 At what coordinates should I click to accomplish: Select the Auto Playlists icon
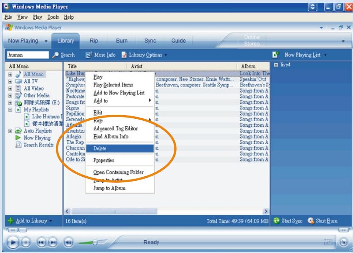point(18,131)
